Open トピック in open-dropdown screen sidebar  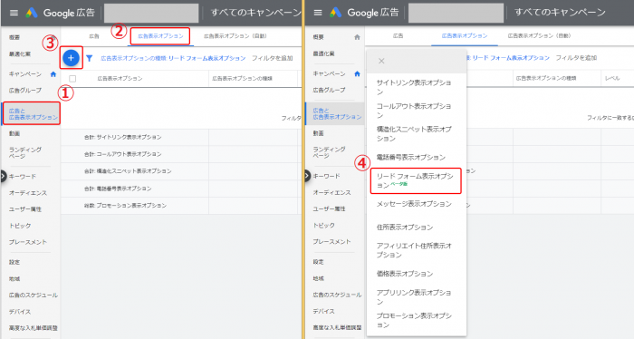[324, 226]
